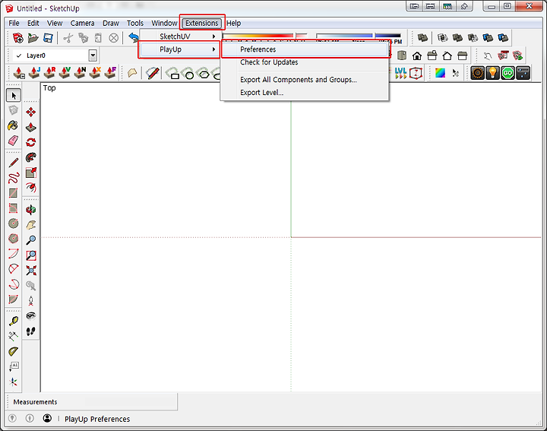The height and width of the screenshot is (431, 547).
Task: Expand the SketchUV submenu
Action: [x=181, y=36]
